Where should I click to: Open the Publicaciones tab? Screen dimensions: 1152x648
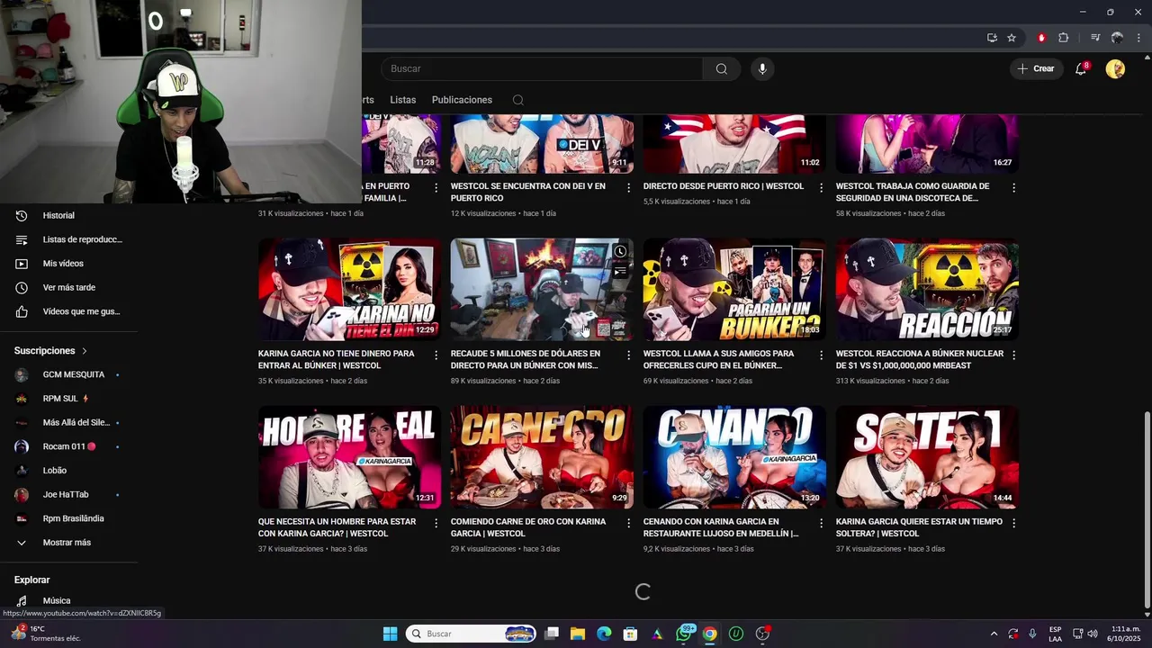pos(462,100)
